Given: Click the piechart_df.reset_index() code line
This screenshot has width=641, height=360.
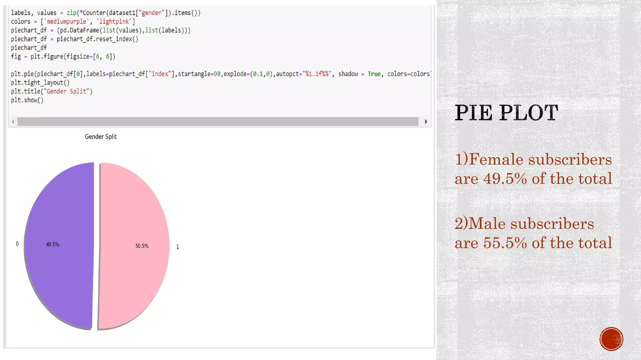Looking at the screenshot, I should [x=74, y=39].
